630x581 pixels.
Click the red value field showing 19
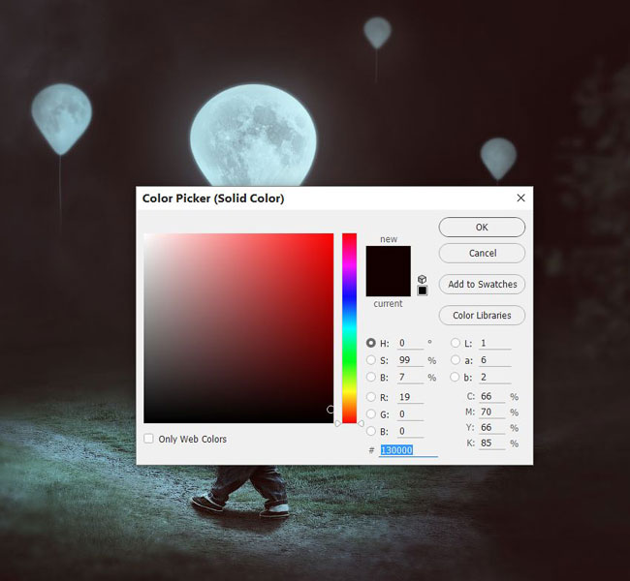pyautogui.click(x=410, y=397)
